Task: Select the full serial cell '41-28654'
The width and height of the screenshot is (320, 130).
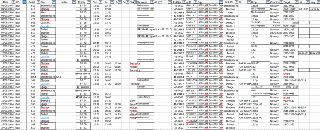Action: (x=179, y=77)
